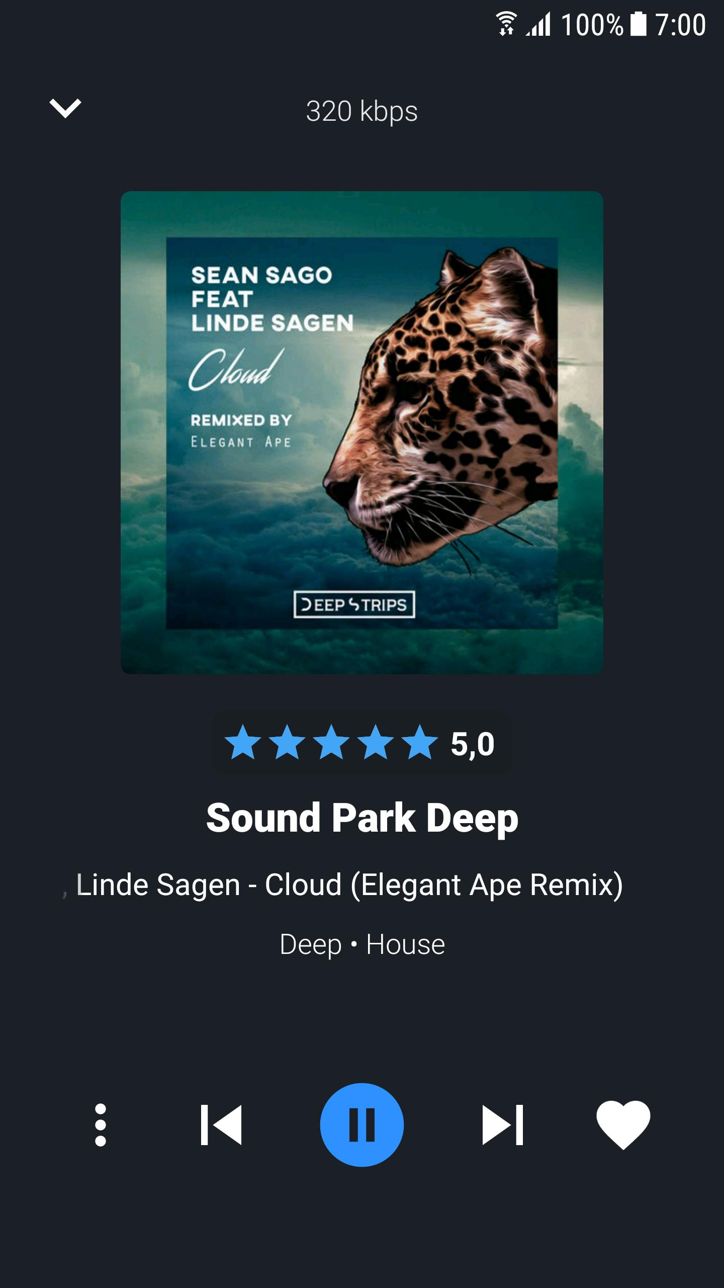
Task: Open the 320 kbps bitrate selector
Action: coord(362,111)
